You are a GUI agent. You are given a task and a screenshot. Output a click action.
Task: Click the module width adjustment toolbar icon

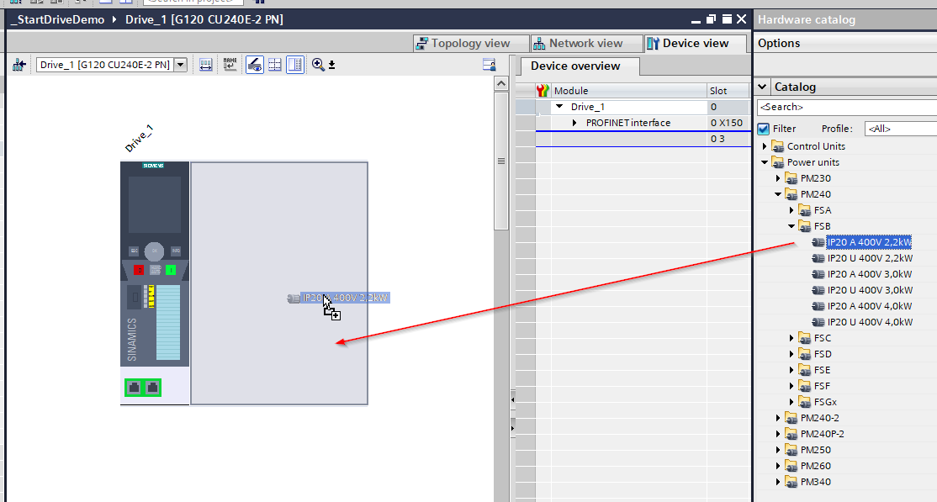point(205,65)
